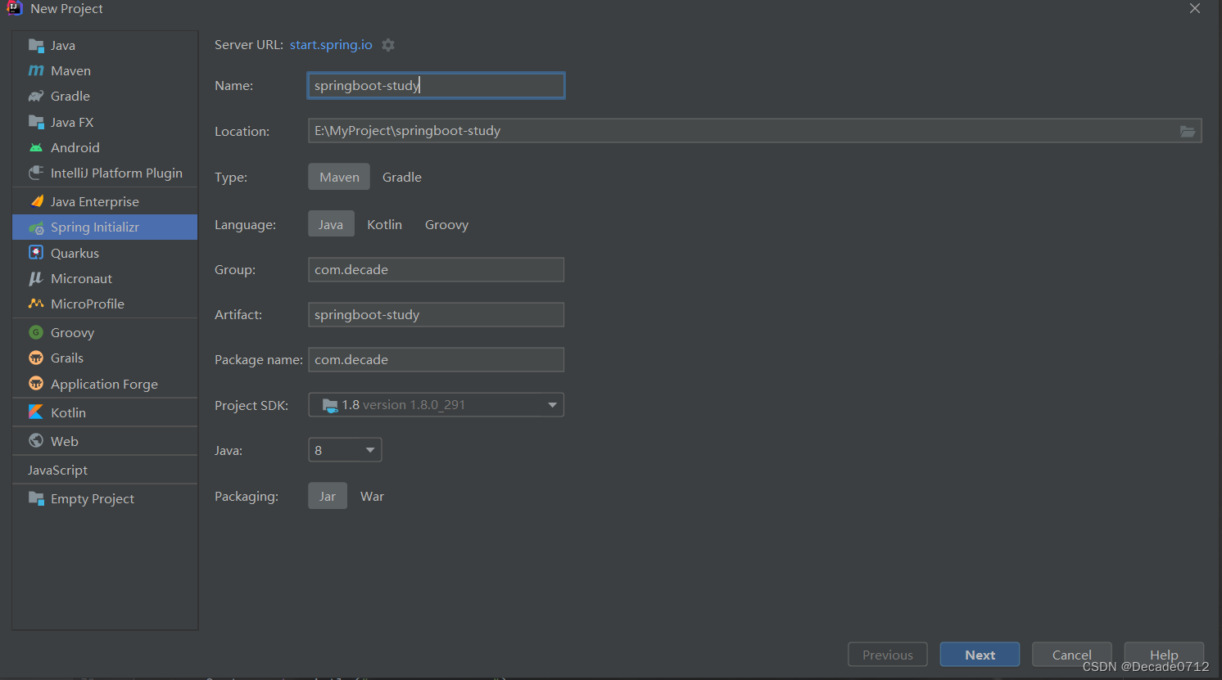Click the MicroProfile icon
Viewport: 1222px width, 680px height.
click(36, 304)
